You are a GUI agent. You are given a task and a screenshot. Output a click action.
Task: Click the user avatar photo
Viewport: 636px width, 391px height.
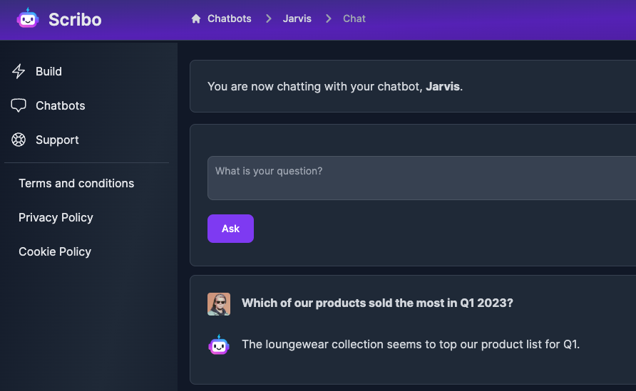219,304
